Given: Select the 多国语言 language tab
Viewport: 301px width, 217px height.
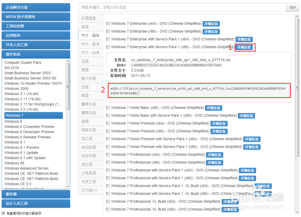Looking at the screenshot, I should click(x=90, y=18).
